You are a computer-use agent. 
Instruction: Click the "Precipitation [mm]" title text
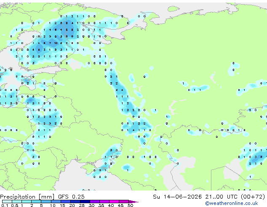27,197
